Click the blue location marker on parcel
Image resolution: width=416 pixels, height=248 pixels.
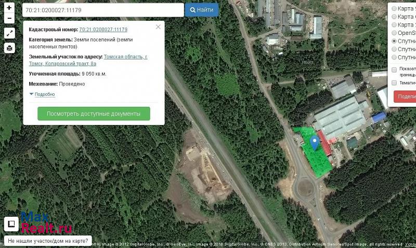pyautogui.click(x=314, y=142)
